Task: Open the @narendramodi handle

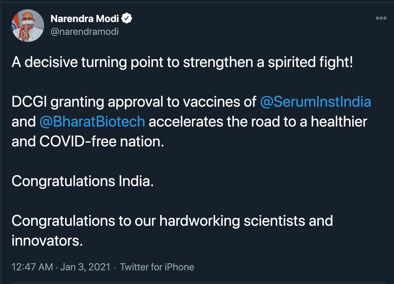Action: [x=84, y=32]
